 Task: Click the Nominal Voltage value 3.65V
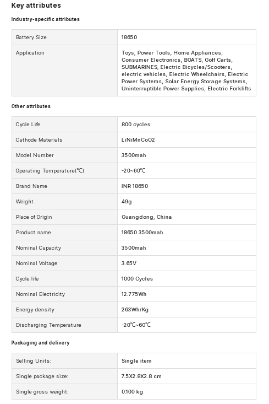[x=129, y=263]
